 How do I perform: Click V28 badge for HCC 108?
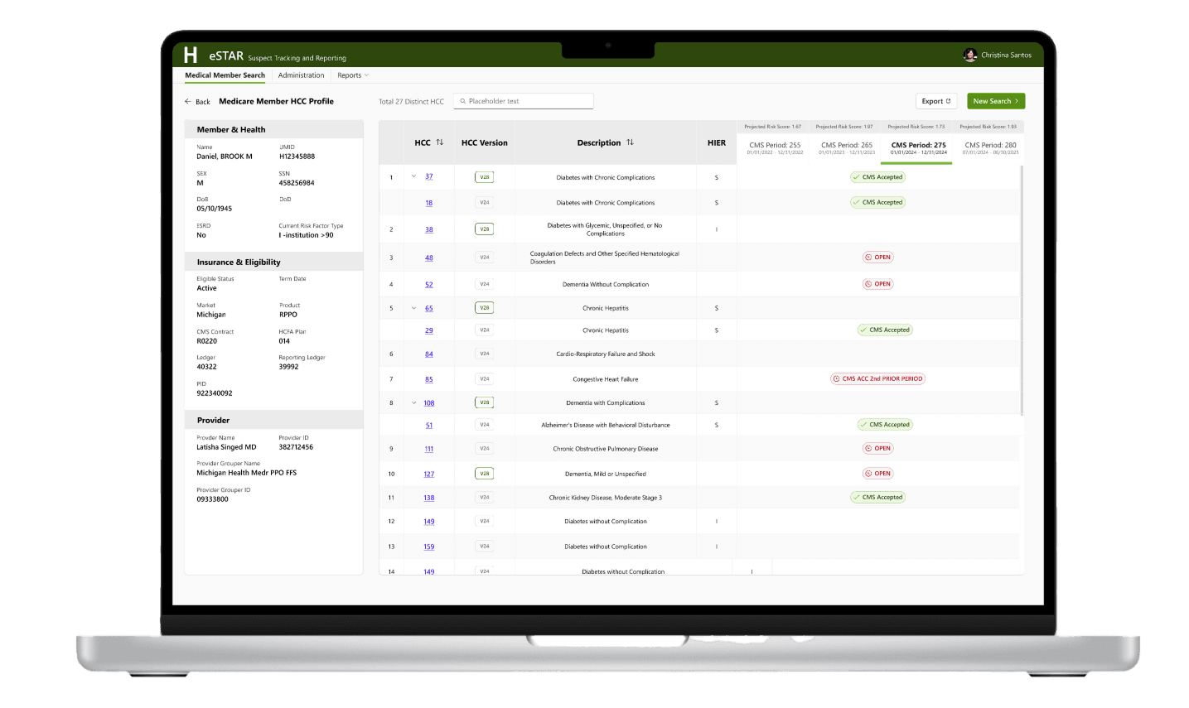485,402
